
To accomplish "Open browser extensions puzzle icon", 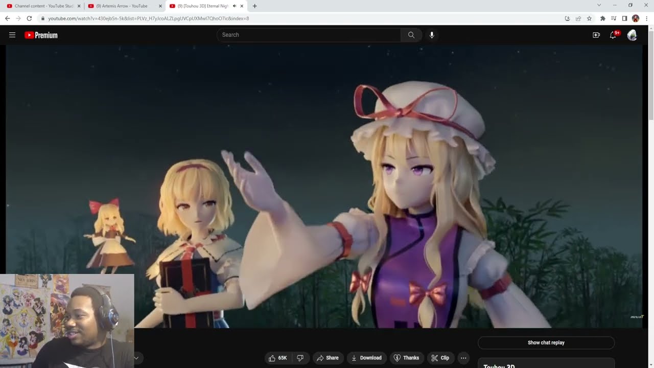I will [x=603, y=18].
